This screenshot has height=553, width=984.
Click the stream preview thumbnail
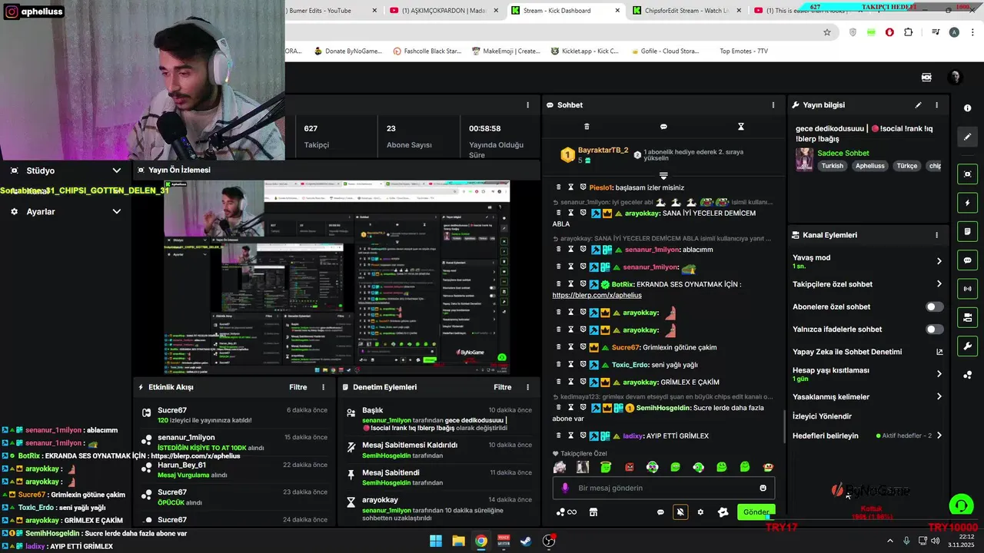click(337, 277)
